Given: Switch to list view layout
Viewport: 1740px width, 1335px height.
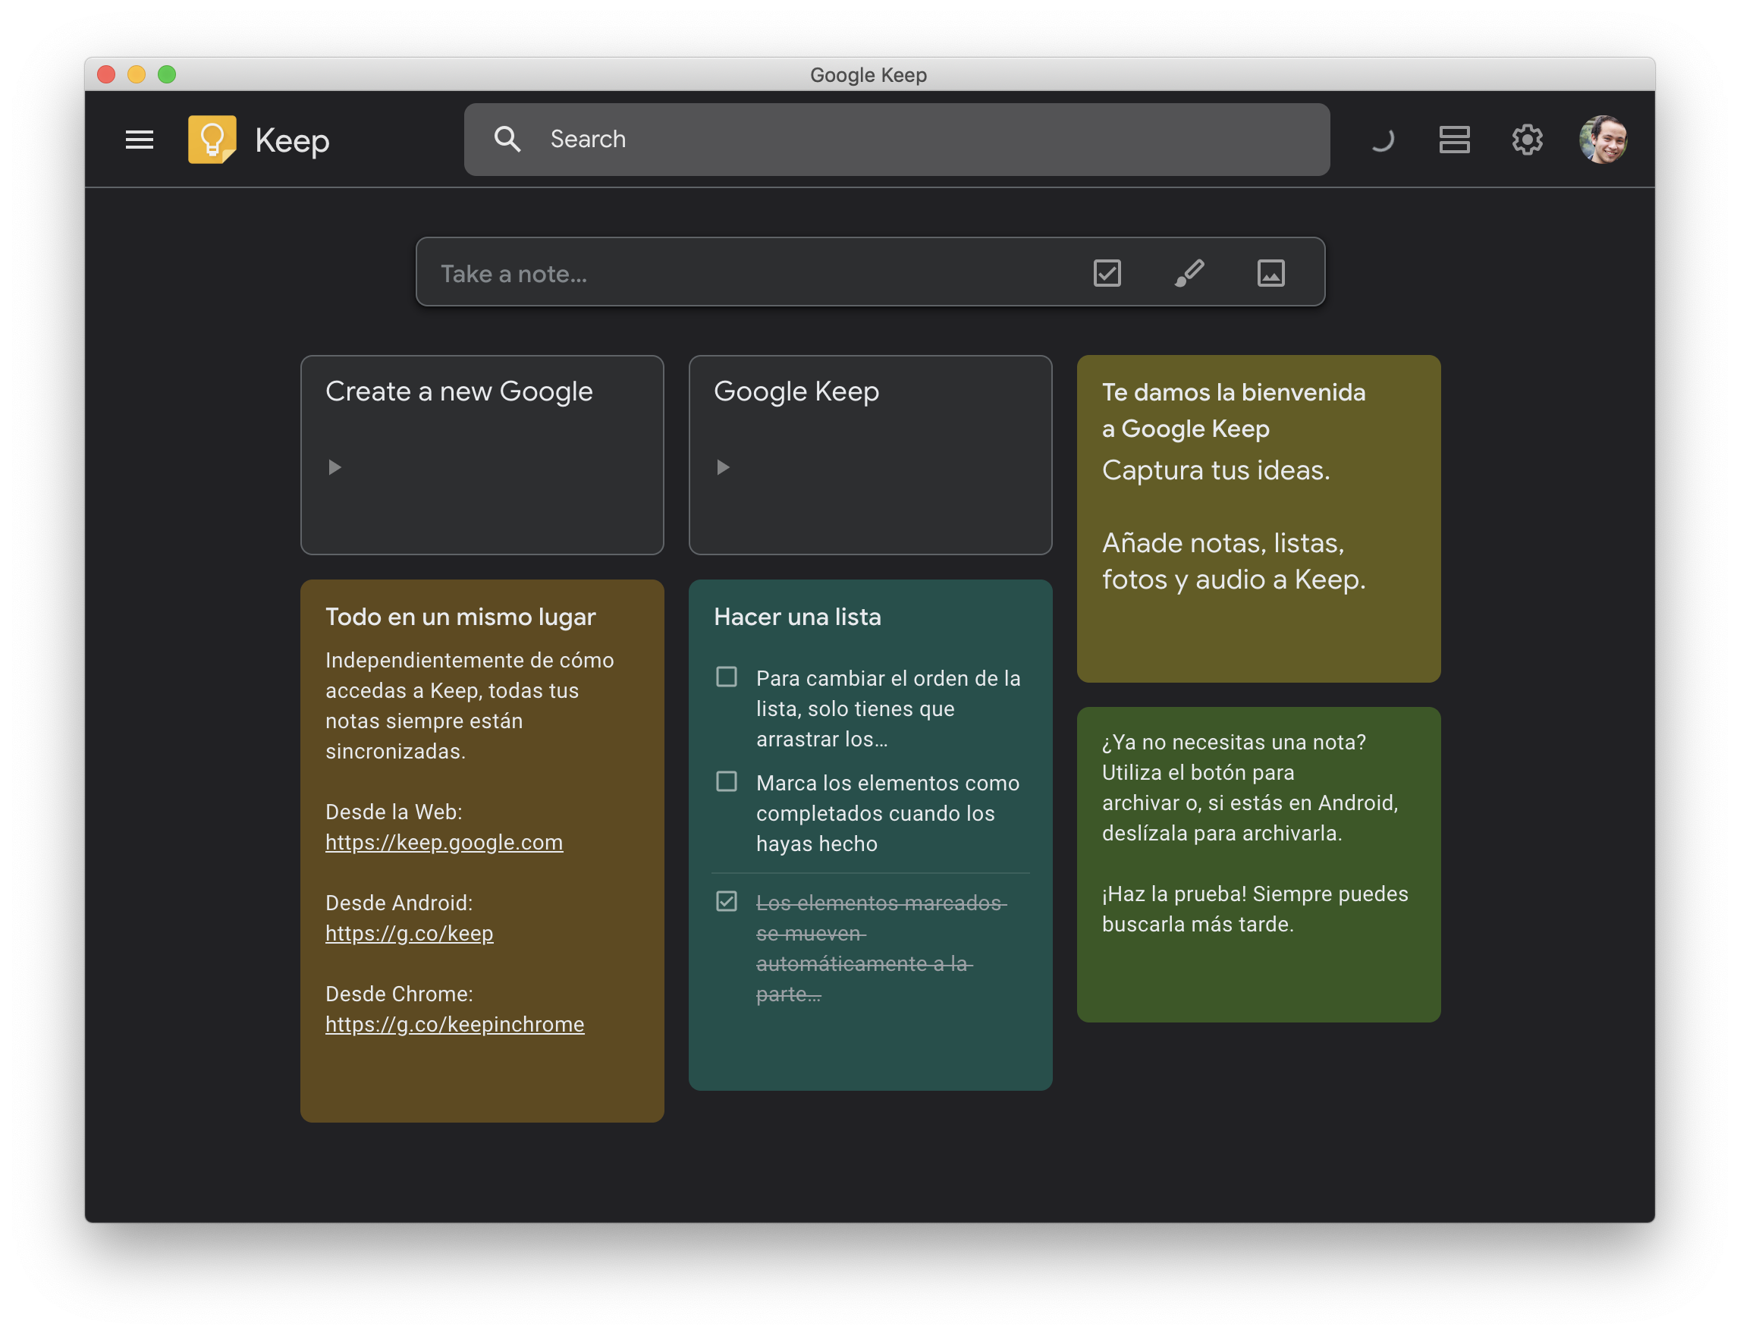Looking at the screenshot, I should point(1454,140).
